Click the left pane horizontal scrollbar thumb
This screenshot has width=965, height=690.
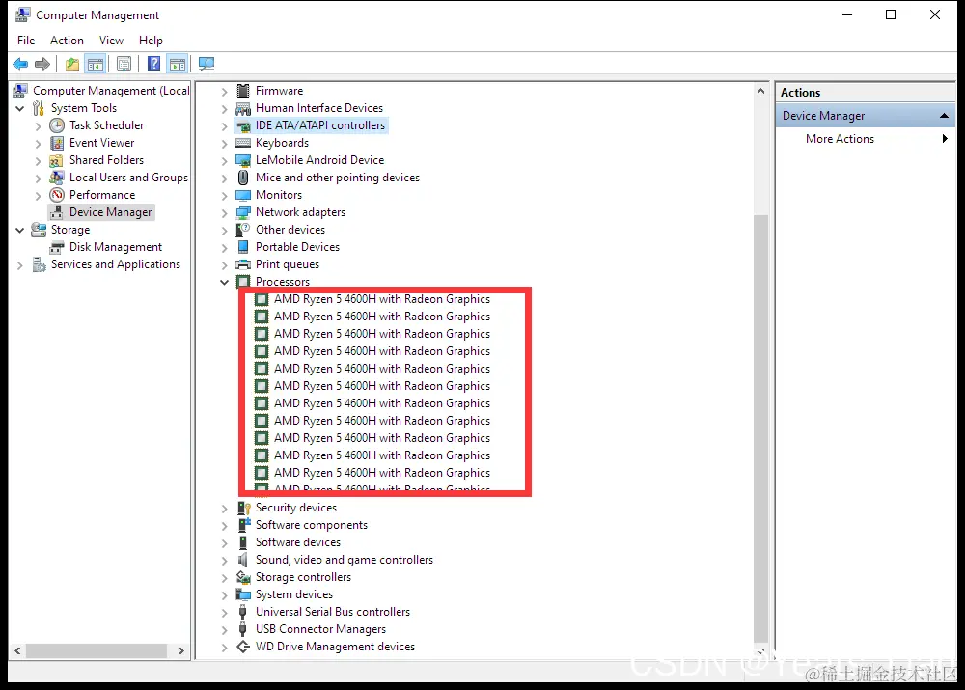(x=96, y=650)
